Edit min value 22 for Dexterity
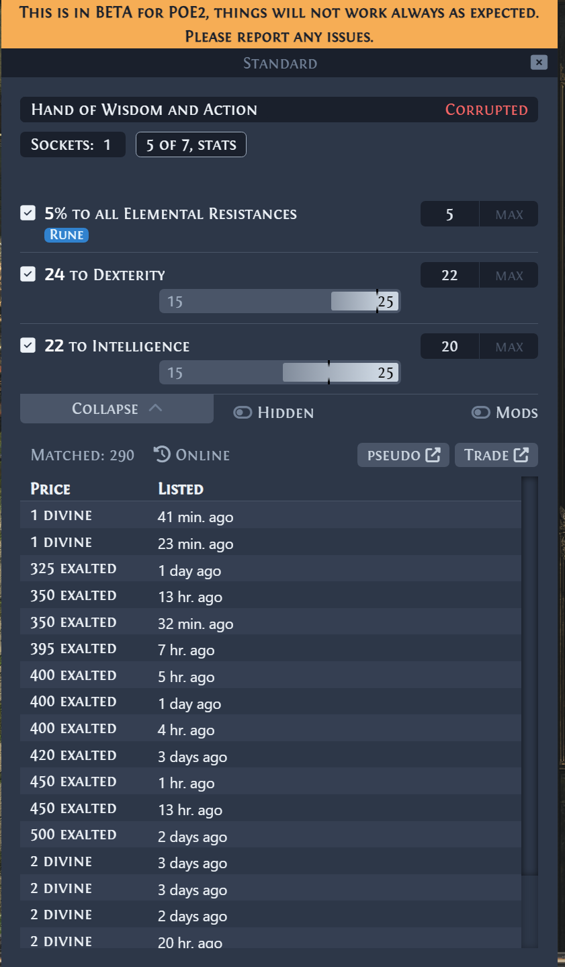The height and width of the screenshot is (967, 565). 449,276
